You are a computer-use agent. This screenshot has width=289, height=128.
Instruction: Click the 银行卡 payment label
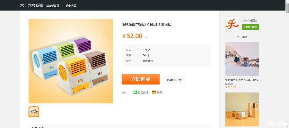pyautogui.click(x=160, y=92)
